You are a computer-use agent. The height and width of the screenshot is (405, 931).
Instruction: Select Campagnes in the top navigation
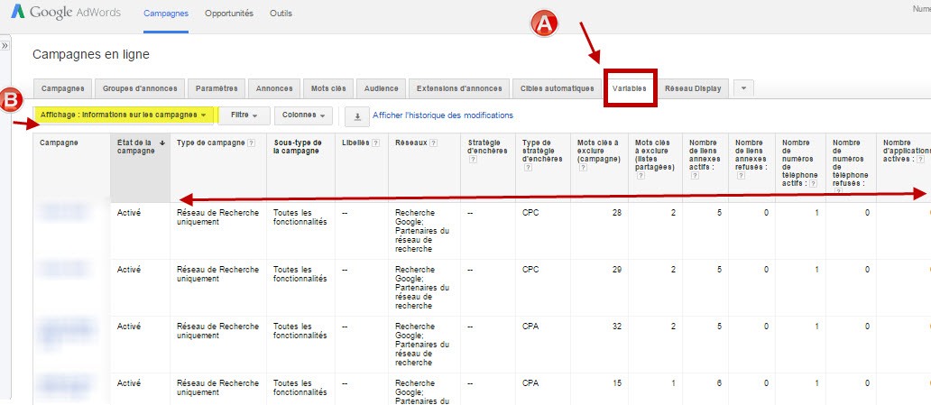tap(166, 13)
